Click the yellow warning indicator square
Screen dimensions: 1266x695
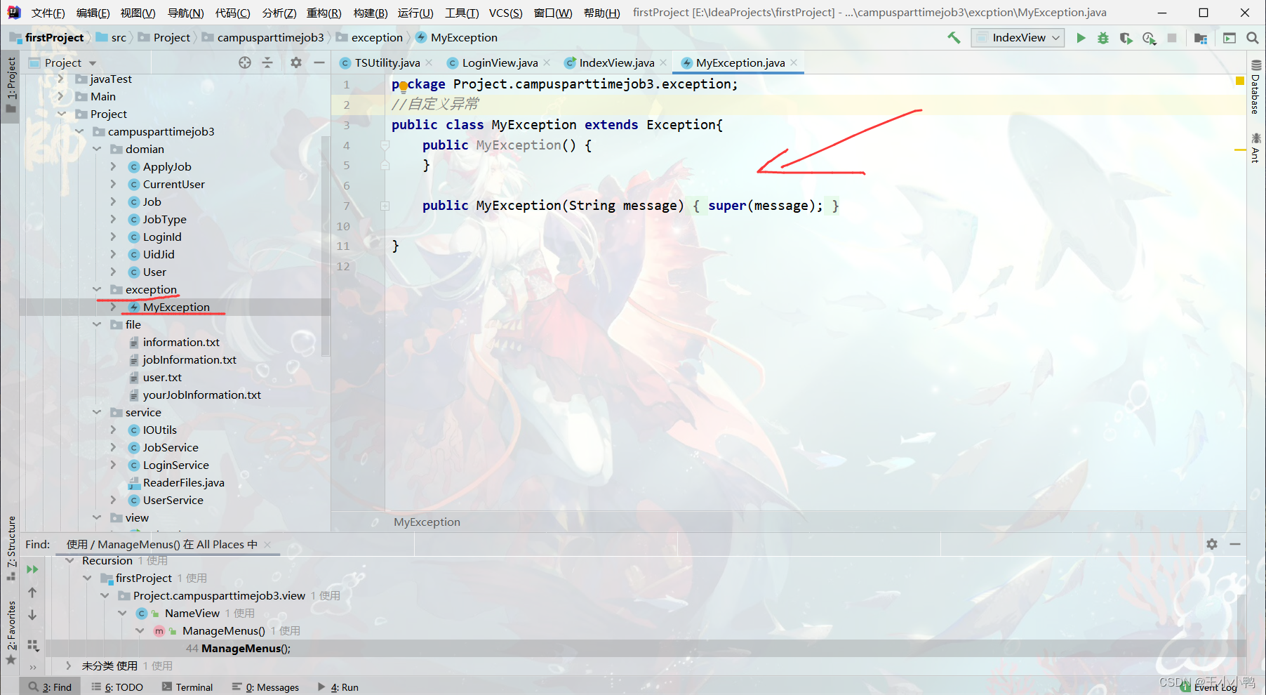[1240, 81]
